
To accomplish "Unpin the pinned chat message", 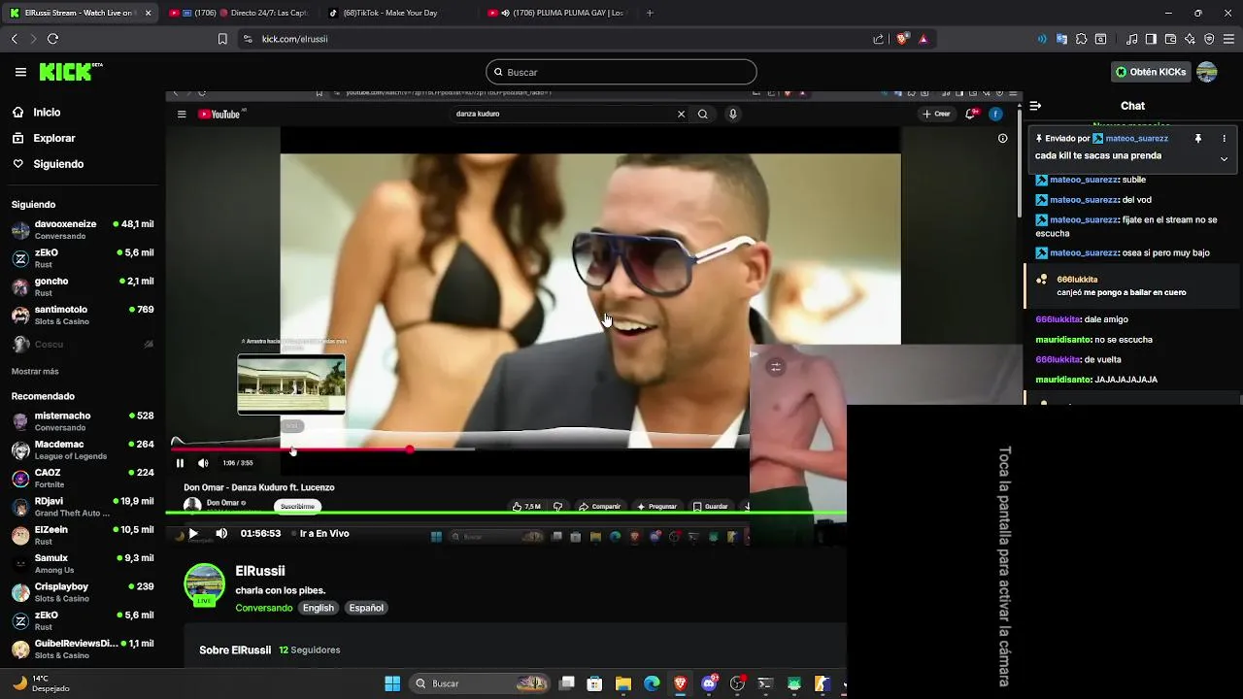I will coord(1198,138).
